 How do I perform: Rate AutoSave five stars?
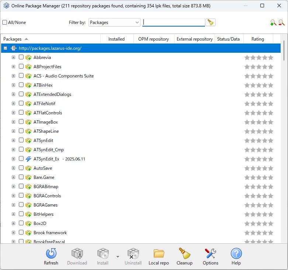tap(271, 168)
